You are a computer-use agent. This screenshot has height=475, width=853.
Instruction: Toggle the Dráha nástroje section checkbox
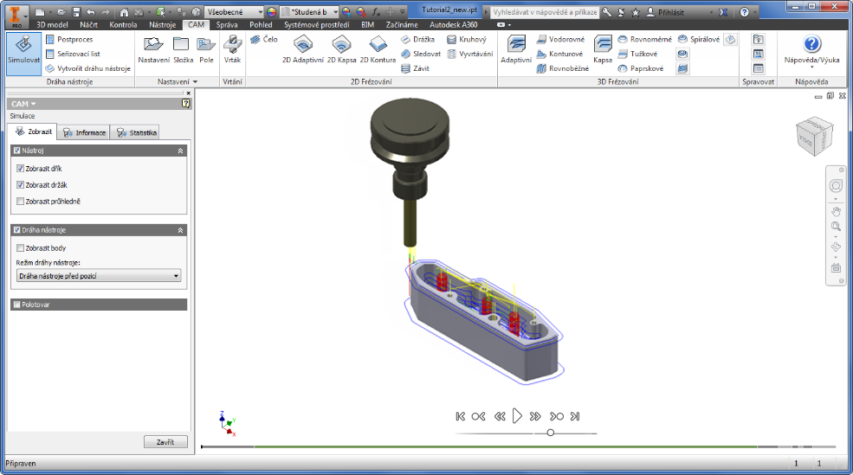click(x=16, y=230)
